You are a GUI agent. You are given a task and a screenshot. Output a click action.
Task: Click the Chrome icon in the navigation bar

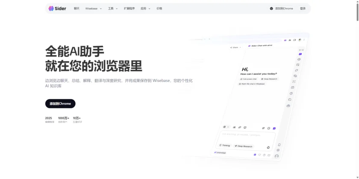pyautogui.click(x=271, y=9)
